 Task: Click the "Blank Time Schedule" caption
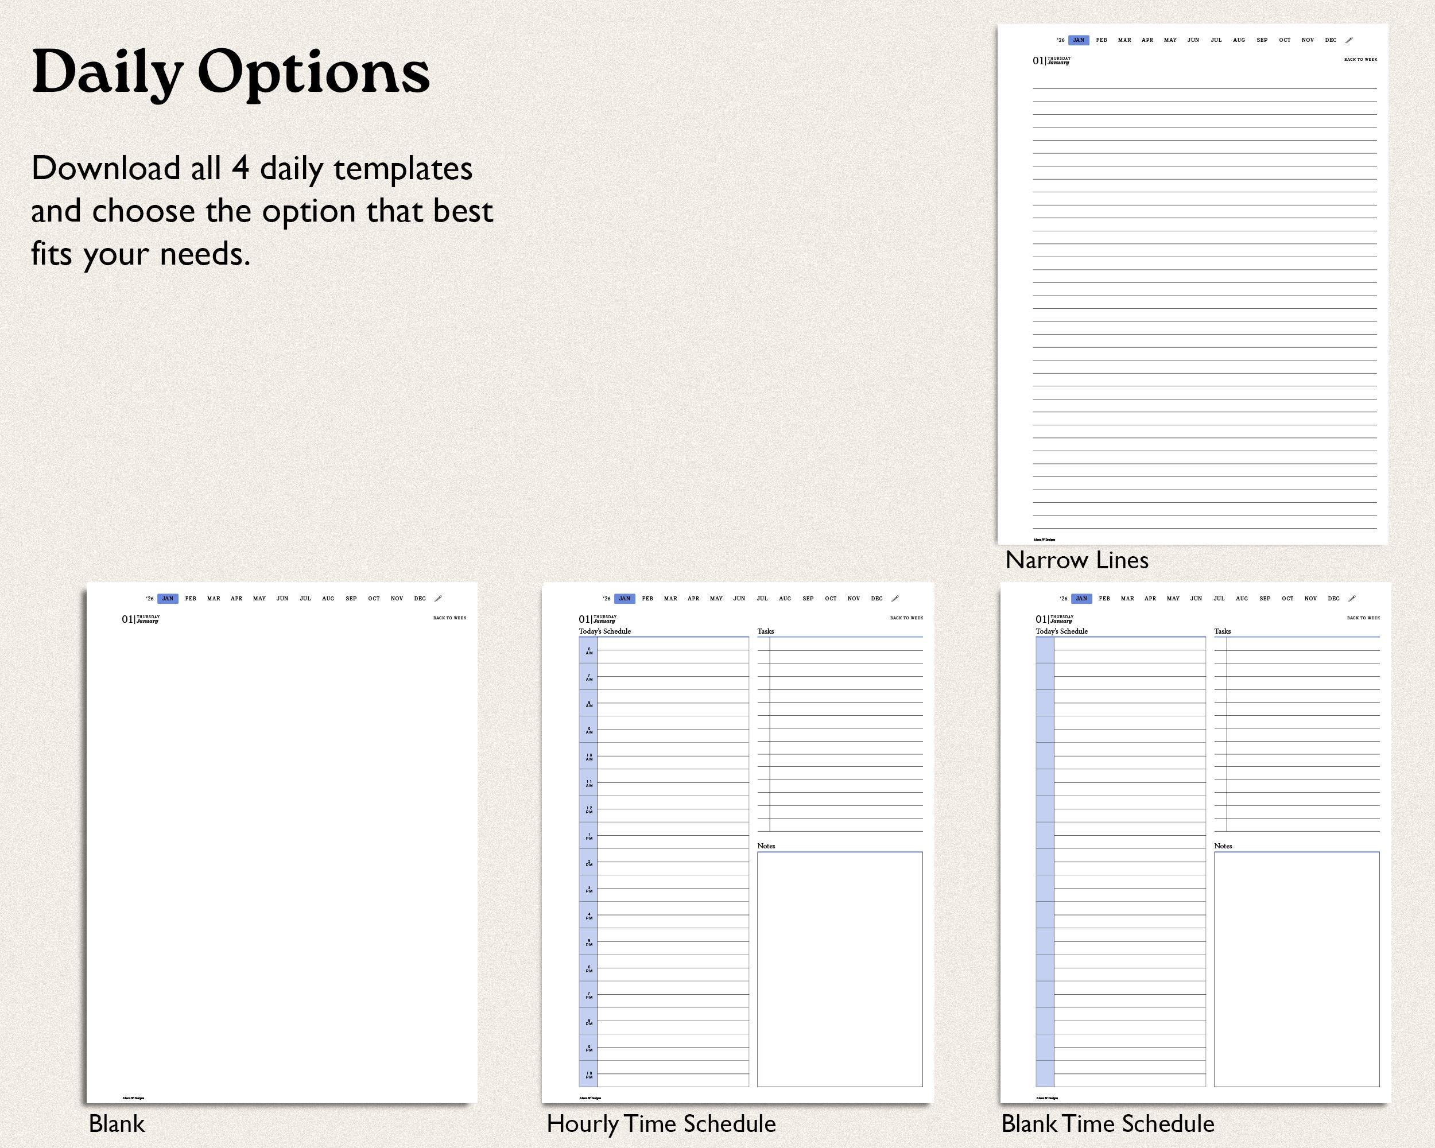(x=1108, y=1124)
